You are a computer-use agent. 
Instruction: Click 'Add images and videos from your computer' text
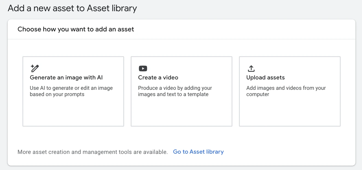point(286,91)
